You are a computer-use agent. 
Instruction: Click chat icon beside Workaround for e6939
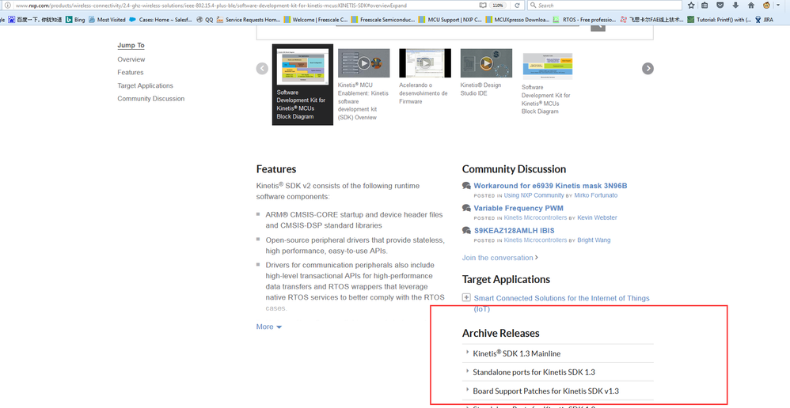(466, 186)
